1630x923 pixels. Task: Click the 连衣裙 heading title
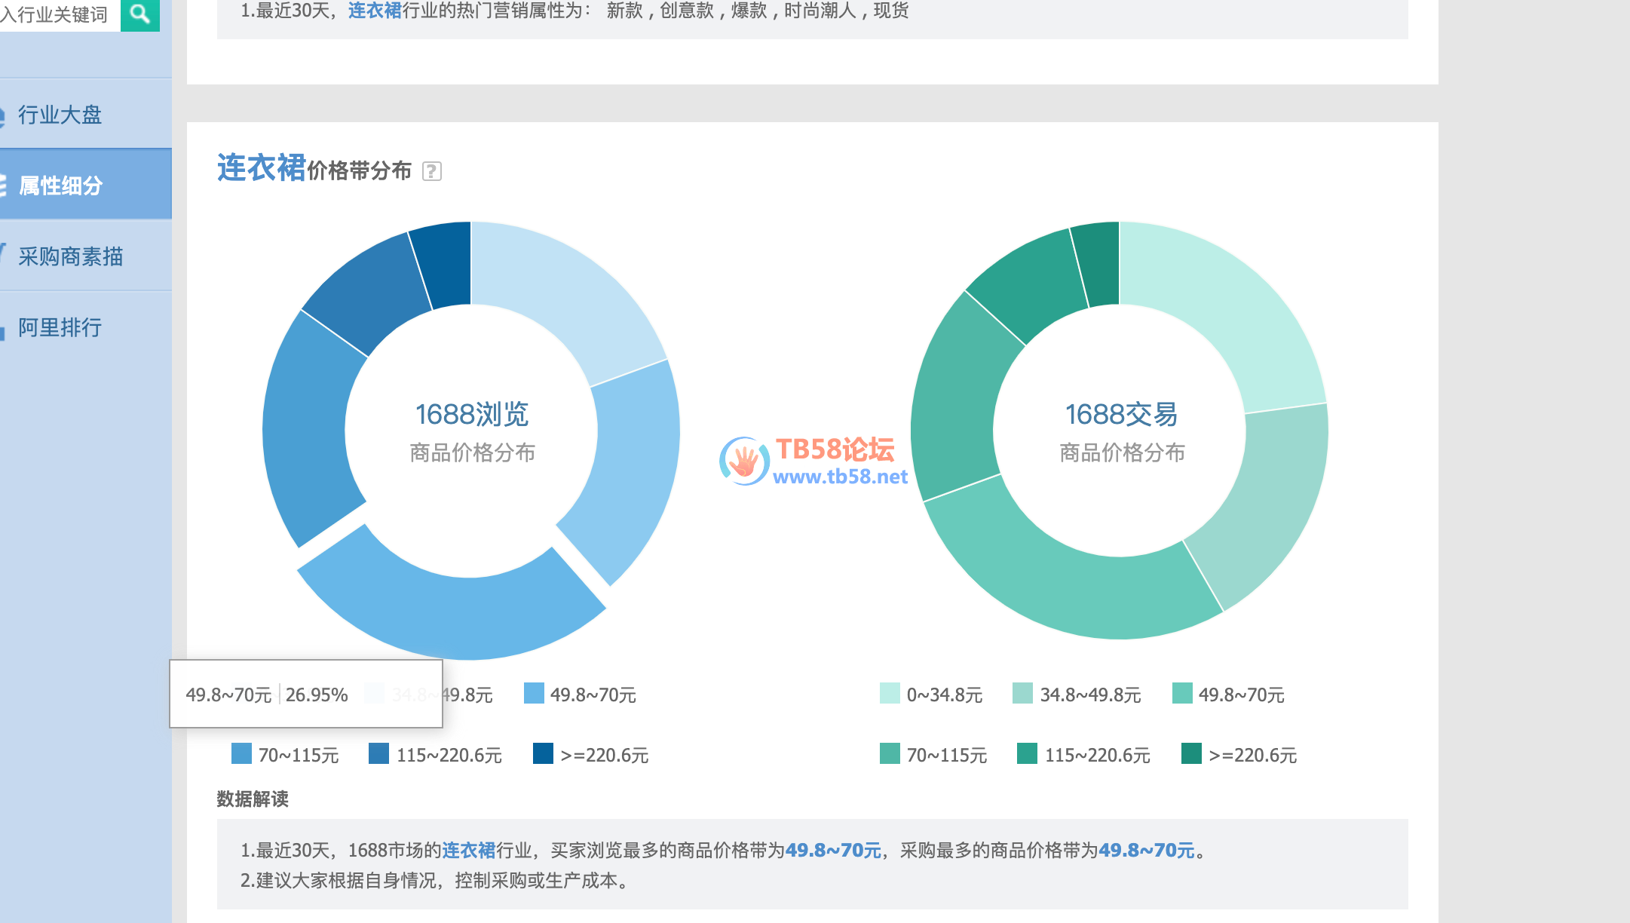click(261, 167)
